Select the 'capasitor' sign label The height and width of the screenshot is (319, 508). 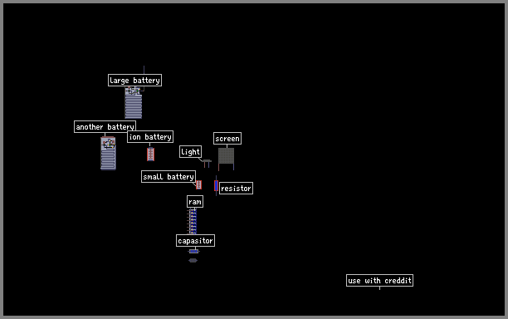195,241
